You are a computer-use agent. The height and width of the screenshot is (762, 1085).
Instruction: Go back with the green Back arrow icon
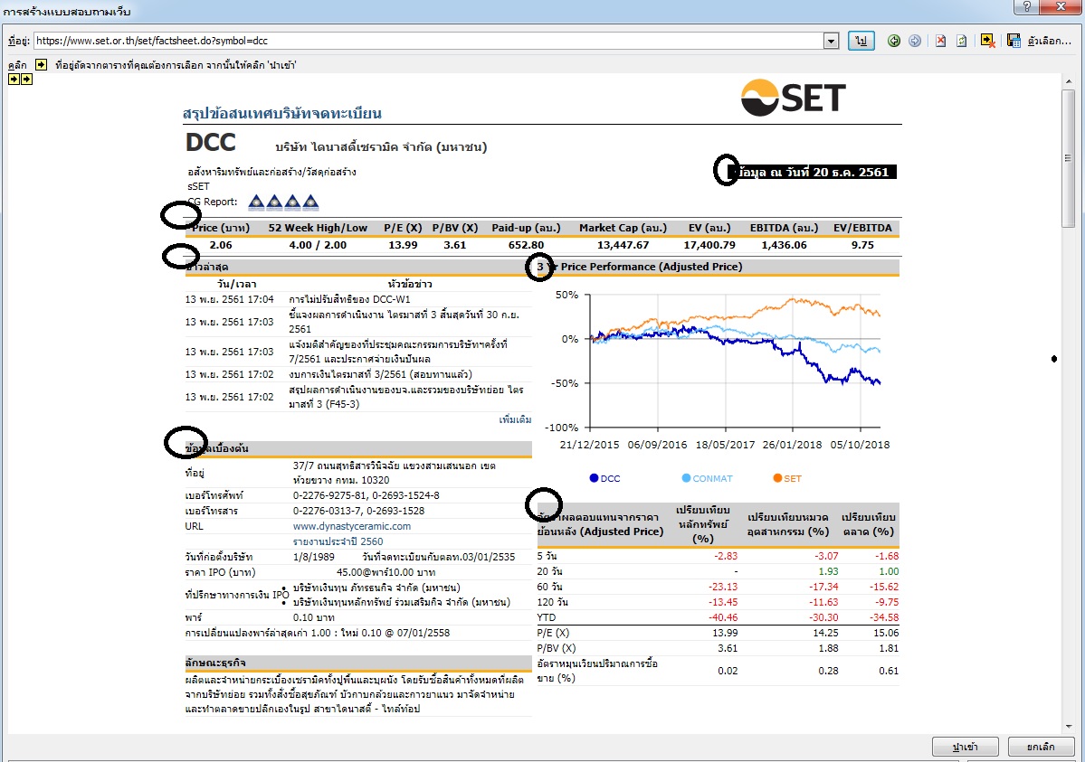click(894, 41)
